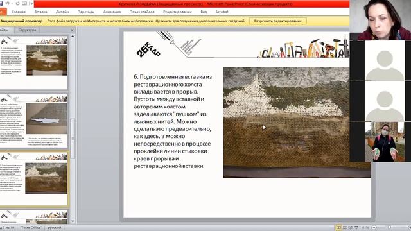
Task: Click the protected view warning message text
Action: [146, 21]
